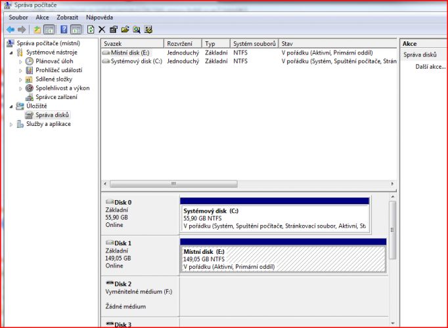Click the blue Back arrow in toolbar
The image size is (448, 328).
pyautogui.click(x=11, y=30)
